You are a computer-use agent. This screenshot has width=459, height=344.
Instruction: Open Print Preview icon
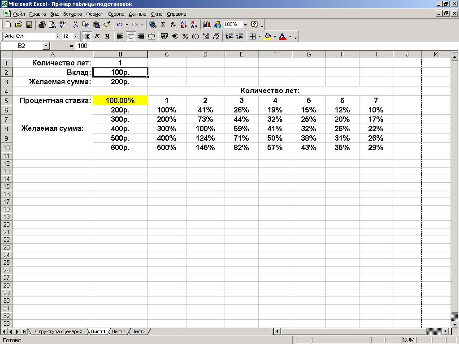(x=52, y=25)
